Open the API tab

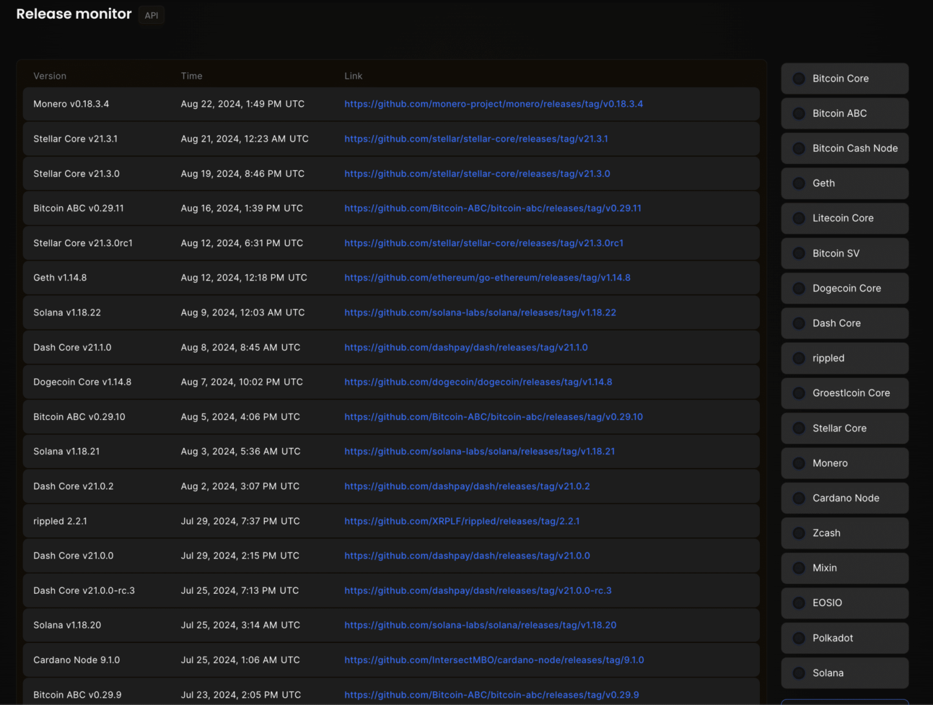[x=151, y=15]
